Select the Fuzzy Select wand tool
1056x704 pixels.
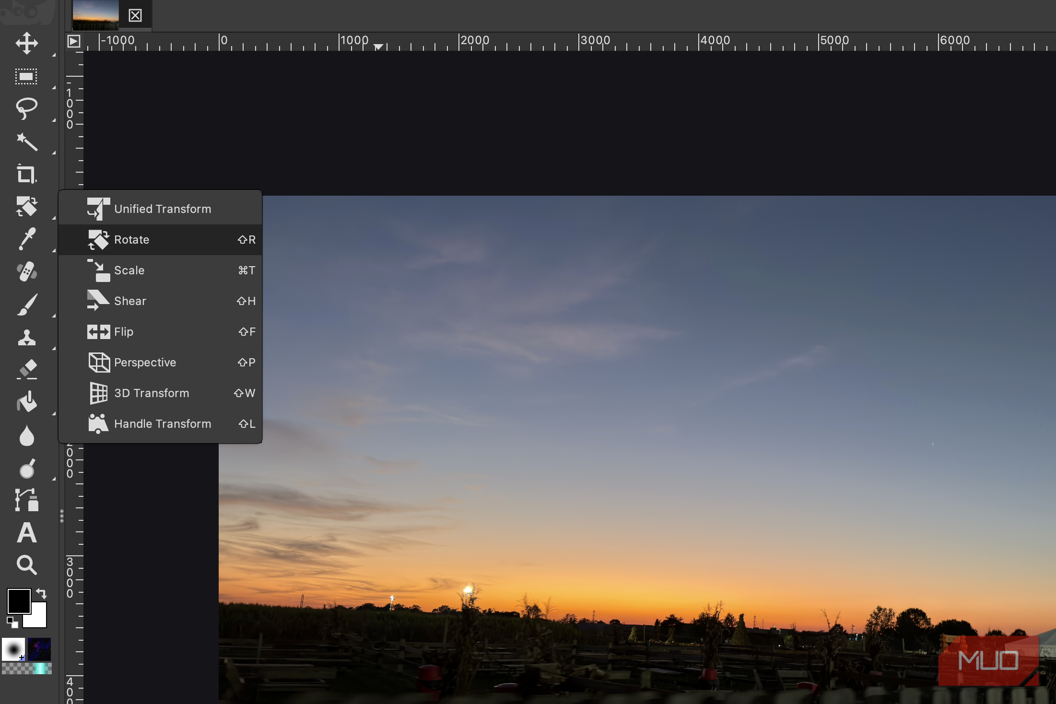tap(26, 142)
